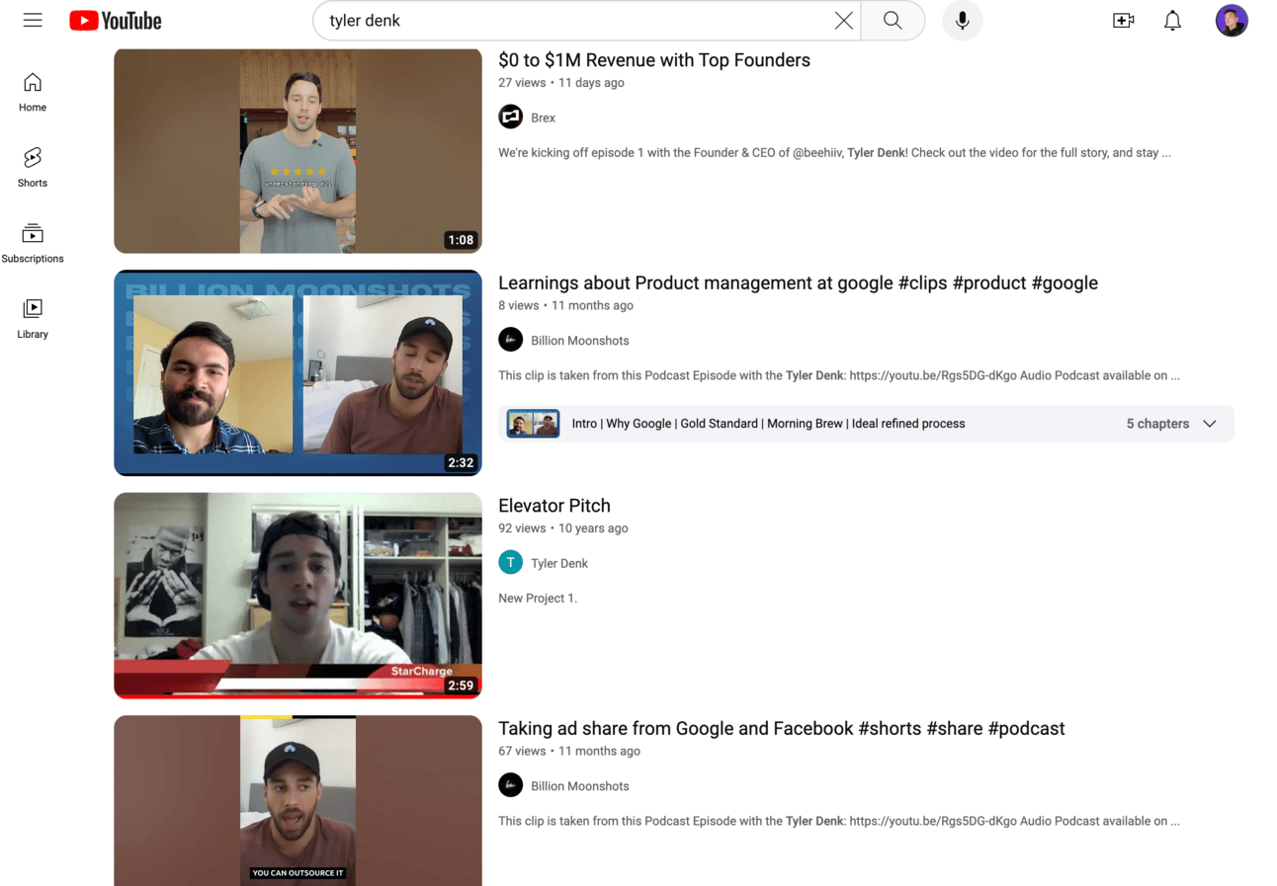
Task: Open title "Taking ad share from Google and Facebook"
Action: [x=782, y=729]
